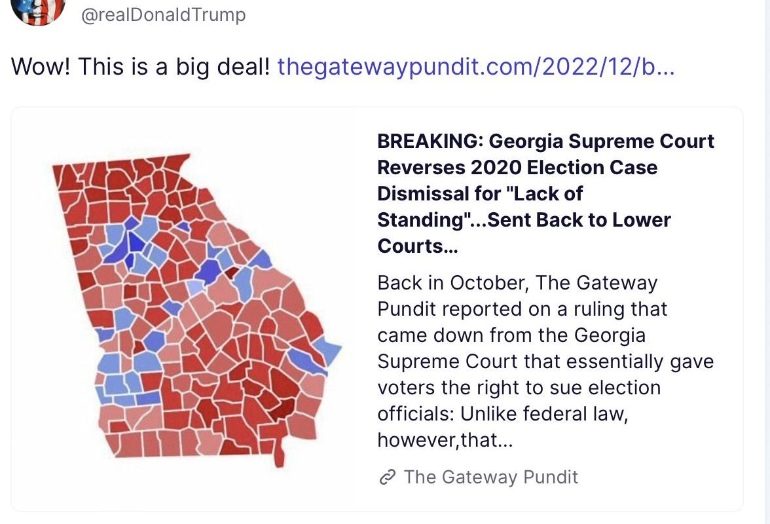Click the darkest red county in southeast Georgia
The image size is (770, 524).
pos(282,411)
